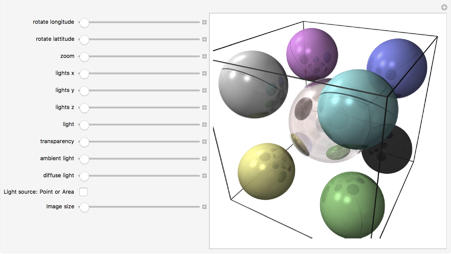Click plus icon next to transparency slider
Screen dimensions: 451x254
coord(204,142)
